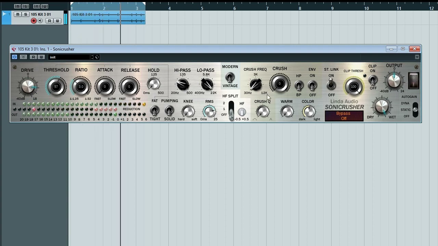Click the small HF knob

coord(242,112)
